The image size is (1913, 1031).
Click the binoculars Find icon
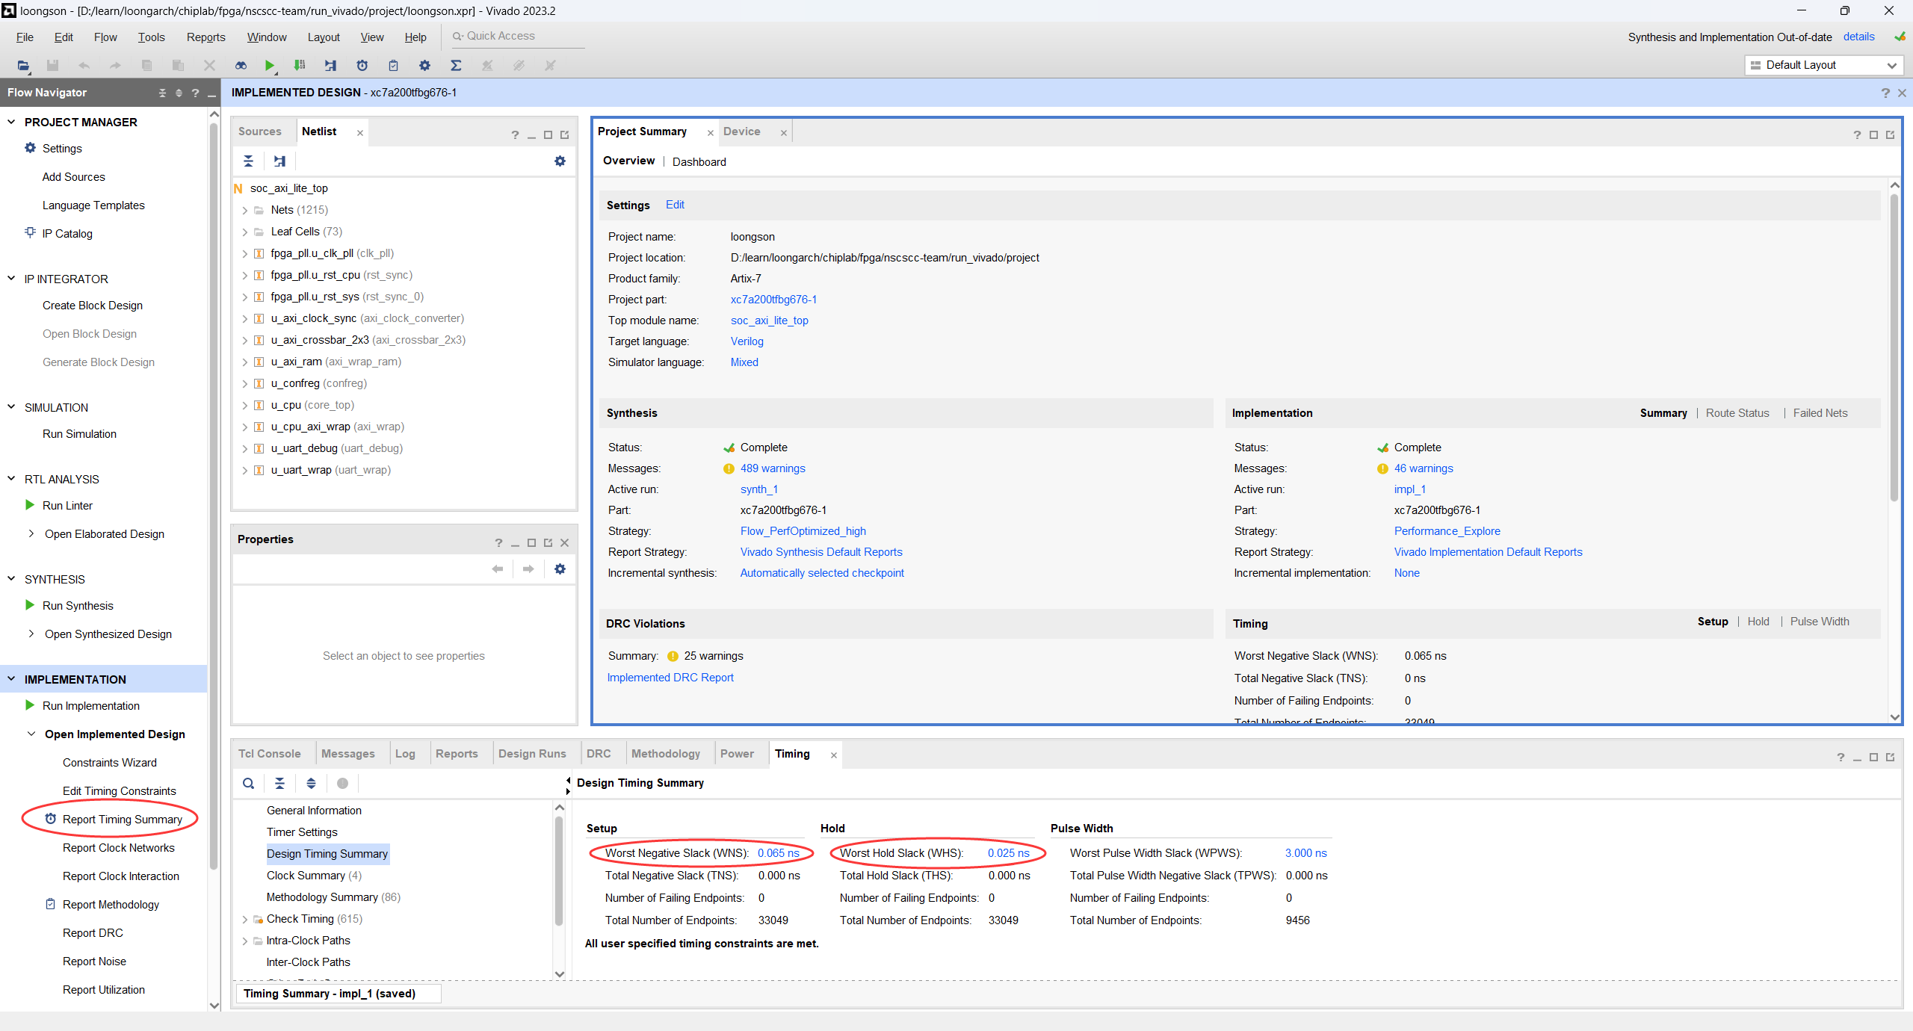241,66
